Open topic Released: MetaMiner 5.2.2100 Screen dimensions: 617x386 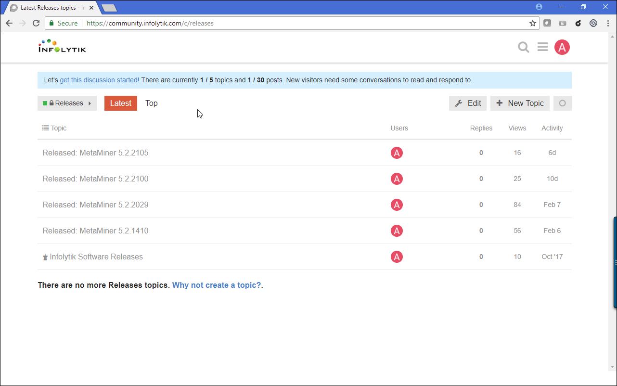click(x=95, y=179)
